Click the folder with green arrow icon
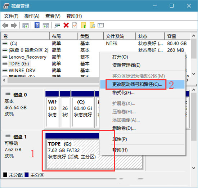The height and width of the screenshot is (188, 198). (x=84, y=25)
